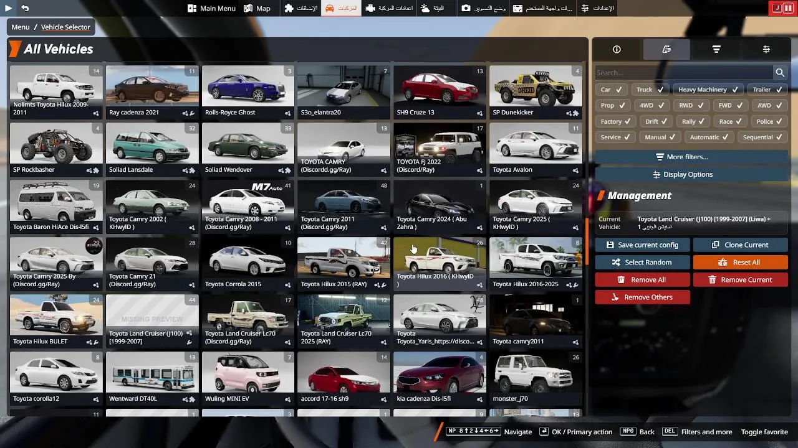
Task: Toggle the Trailer filter checkbox
Action: [x=767, y=90]
